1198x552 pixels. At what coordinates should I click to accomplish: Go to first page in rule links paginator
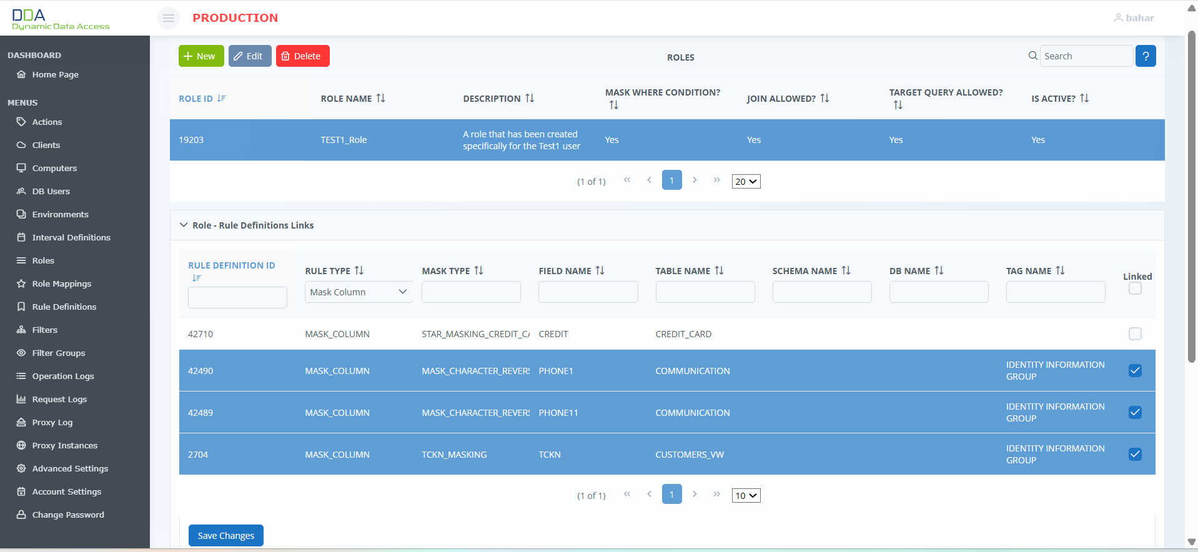point(627,494)
